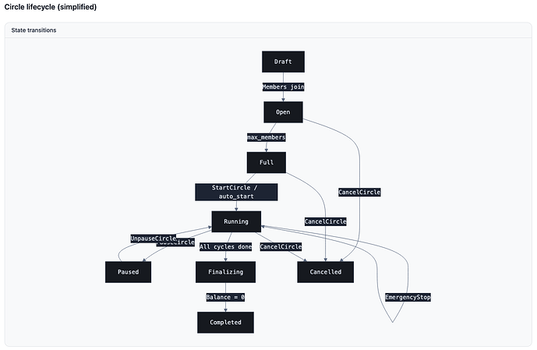Click CancelCircle label on Running-to-Cancelled edge
This screenshot has width=537, height=350.
[281, 247]
